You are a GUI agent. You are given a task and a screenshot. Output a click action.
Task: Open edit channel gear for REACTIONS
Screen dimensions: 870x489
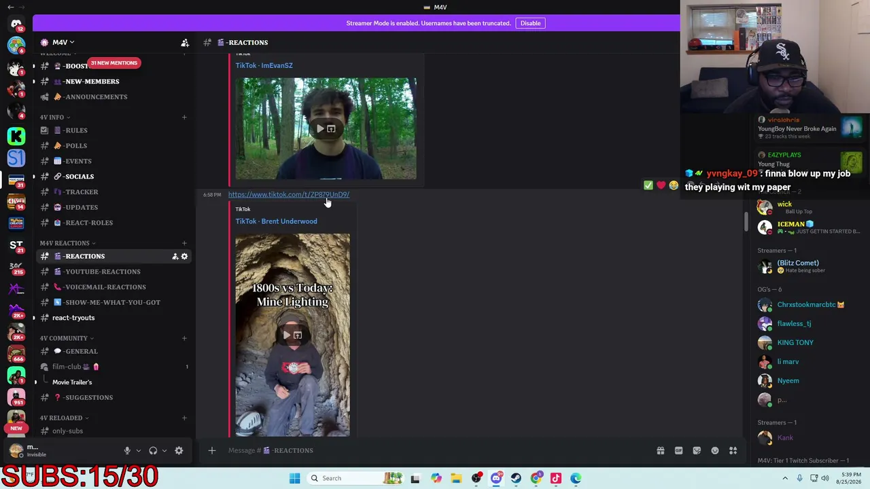[184, 256]
